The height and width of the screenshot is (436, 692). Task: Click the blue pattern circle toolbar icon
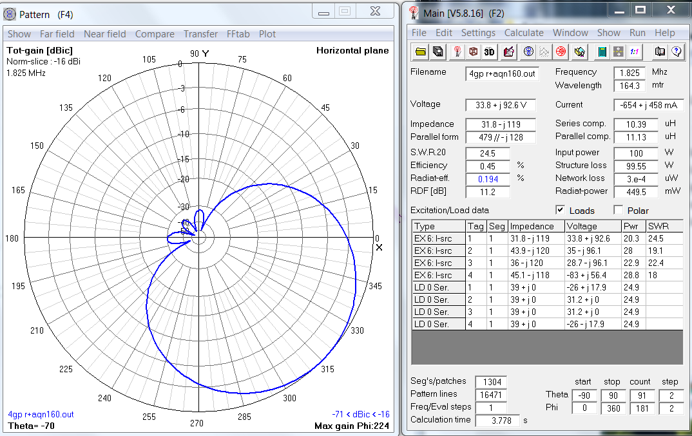pyautogui.click(x=528, y=52)
